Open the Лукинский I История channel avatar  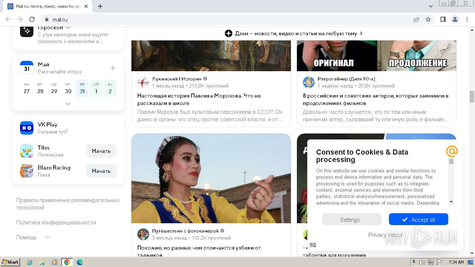pyautogui.click(x=143, y=82)
